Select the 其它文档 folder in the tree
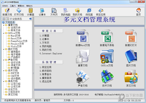Image resolution: width=146 pixels, height=103 pixels. pos(11,95)
